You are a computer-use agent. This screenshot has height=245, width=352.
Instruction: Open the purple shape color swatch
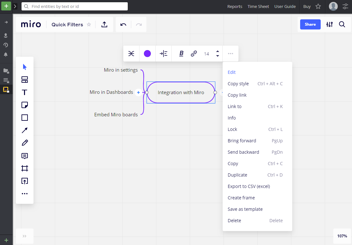coord(147,53)
